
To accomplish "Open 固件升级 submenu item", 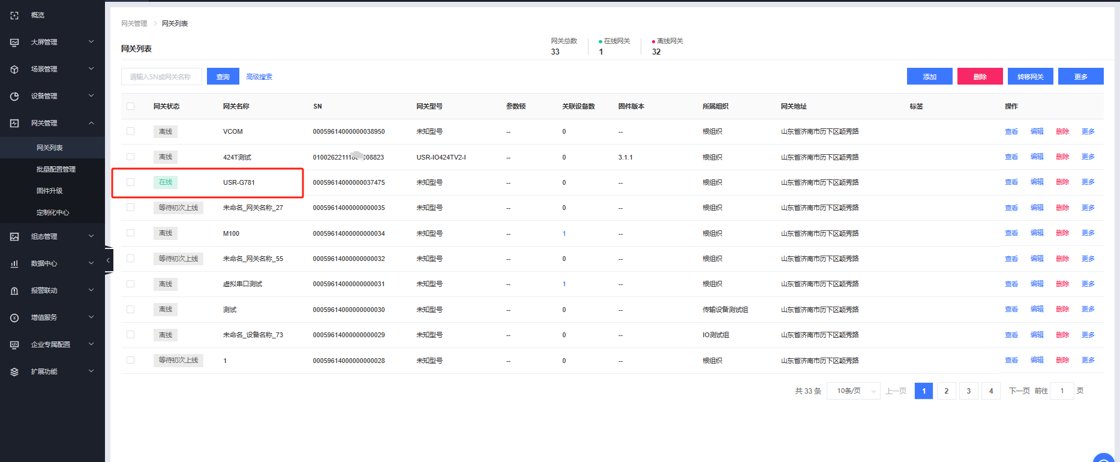I will point(49,191).
